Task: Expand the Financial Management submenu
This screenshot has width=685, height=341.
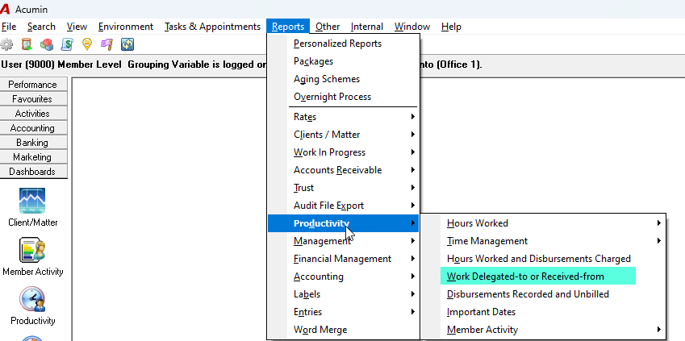Action: point(343,259)
